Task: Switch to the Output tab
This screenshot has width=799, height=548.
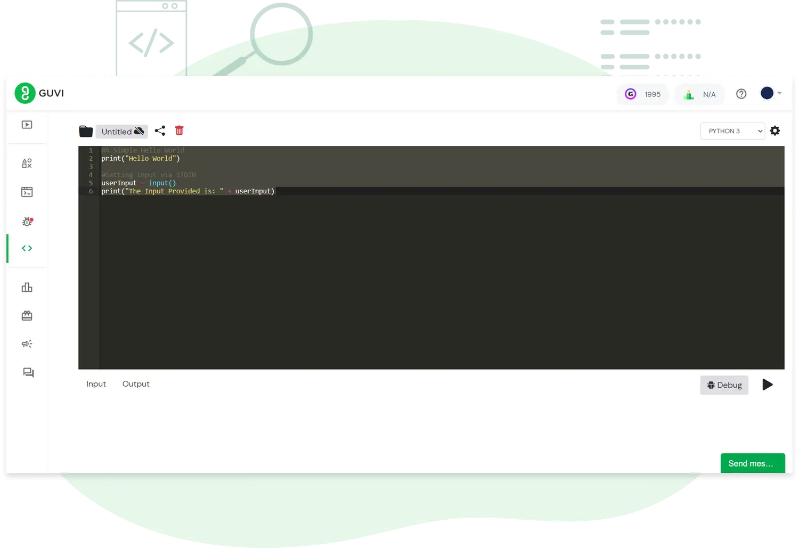Action: click(x=136, y=384)
